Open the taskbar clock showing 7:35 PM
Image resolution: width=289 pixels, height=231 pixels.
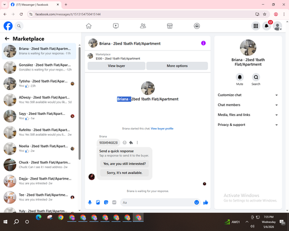click(269, 222)
